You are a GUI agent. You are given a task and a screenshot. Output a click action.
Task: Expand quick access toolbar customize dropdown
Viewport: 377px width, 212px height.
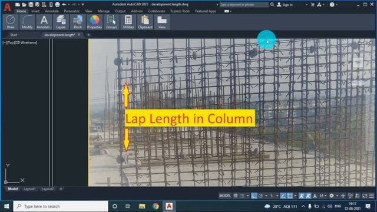click(x=83, y=5)
